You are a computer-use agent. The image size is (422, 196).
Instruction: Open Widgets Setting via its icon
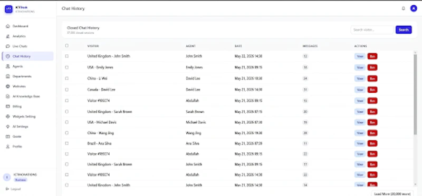tap(8, 116)
